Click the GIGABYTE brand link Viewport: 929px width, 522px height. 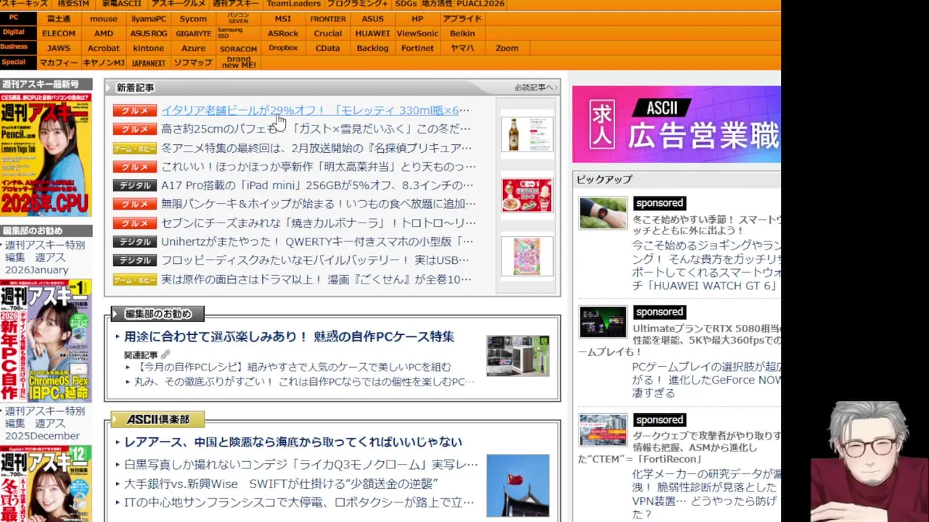click(193, 33)
